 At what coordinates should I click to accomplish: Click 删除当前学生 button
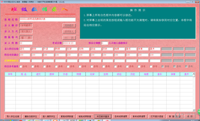coord(31,116)
